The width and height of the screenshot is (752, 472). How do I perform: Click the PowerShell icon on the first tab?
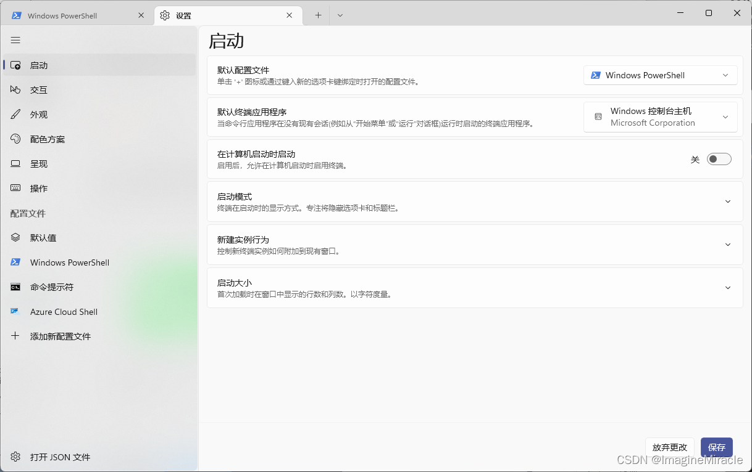(x=17, y=15)
